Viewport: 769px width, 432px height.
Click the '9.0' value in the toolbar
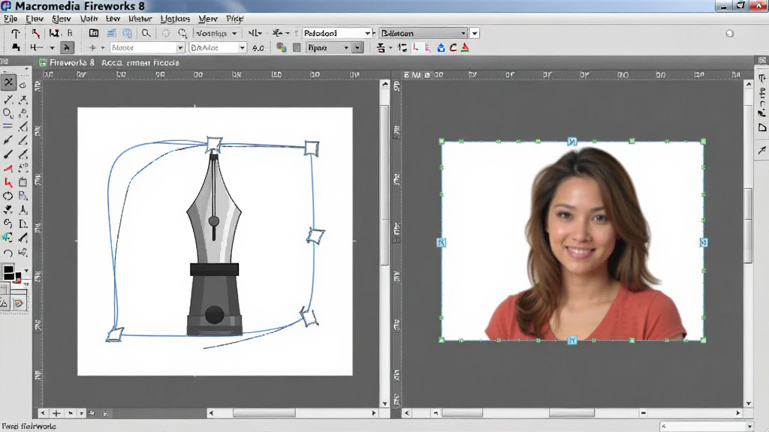(x=258, y=48)
